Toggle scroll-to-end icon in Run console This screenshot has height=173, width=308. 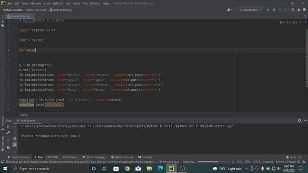tap(15, 145)
